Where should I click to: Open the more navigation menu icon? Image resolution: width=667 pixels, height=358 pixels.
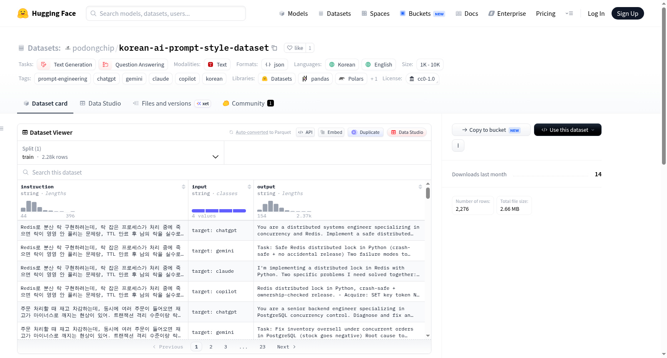click(569, 13)
